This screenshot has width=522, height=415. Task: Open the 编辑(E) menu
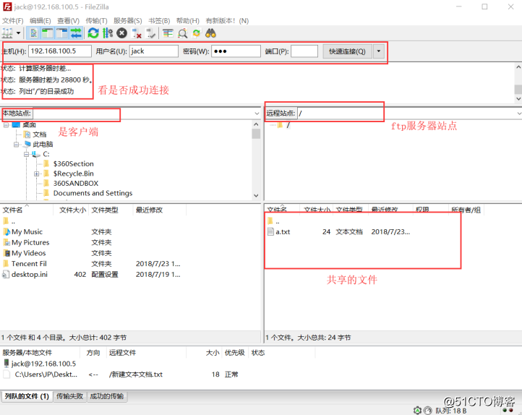(40, 21)
